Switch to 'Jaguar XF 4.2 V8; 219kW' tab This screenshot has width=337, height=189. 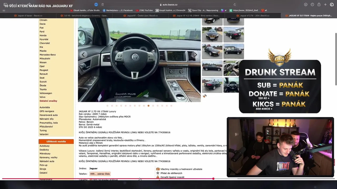(196, 16)
